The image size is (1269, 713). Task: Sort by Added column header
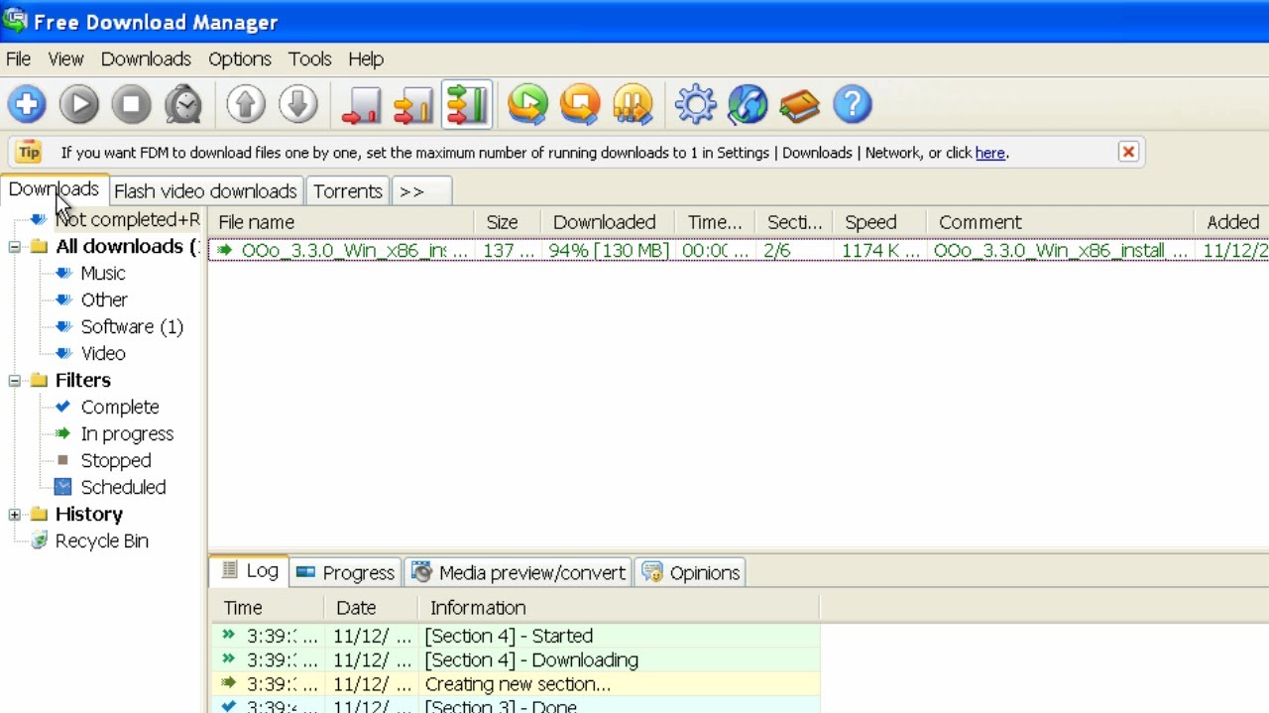(1232, 222)
